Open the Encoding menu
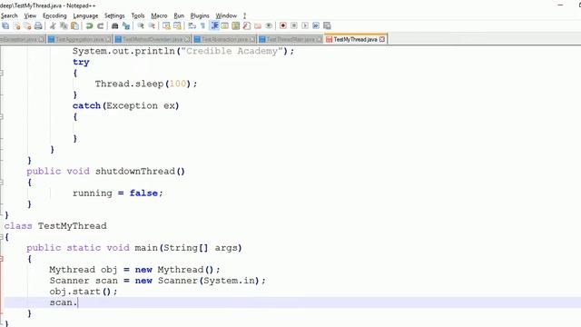The height and width of the screenshot is (327, 581). [54, 15]
